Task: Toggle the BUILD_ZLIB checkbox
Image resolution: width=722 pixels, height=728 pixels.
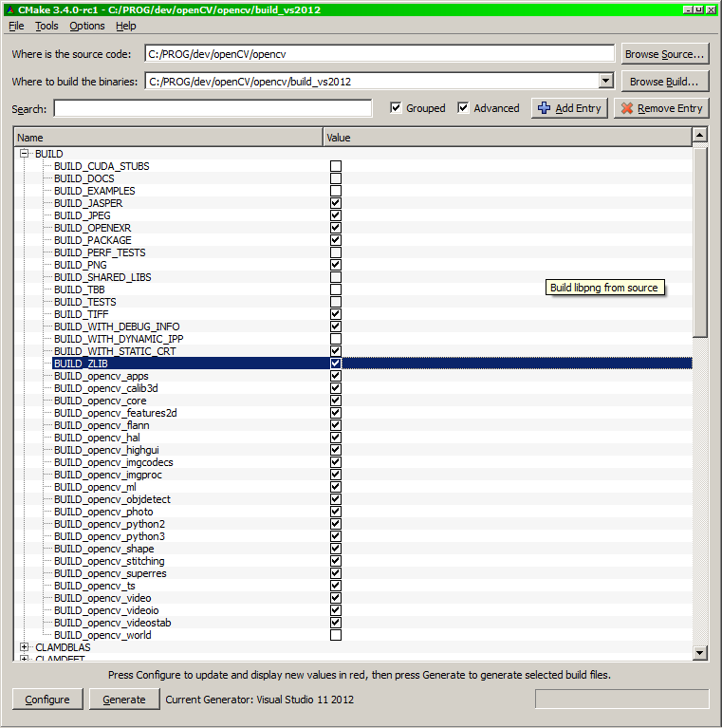Action: tap(336, 364)
